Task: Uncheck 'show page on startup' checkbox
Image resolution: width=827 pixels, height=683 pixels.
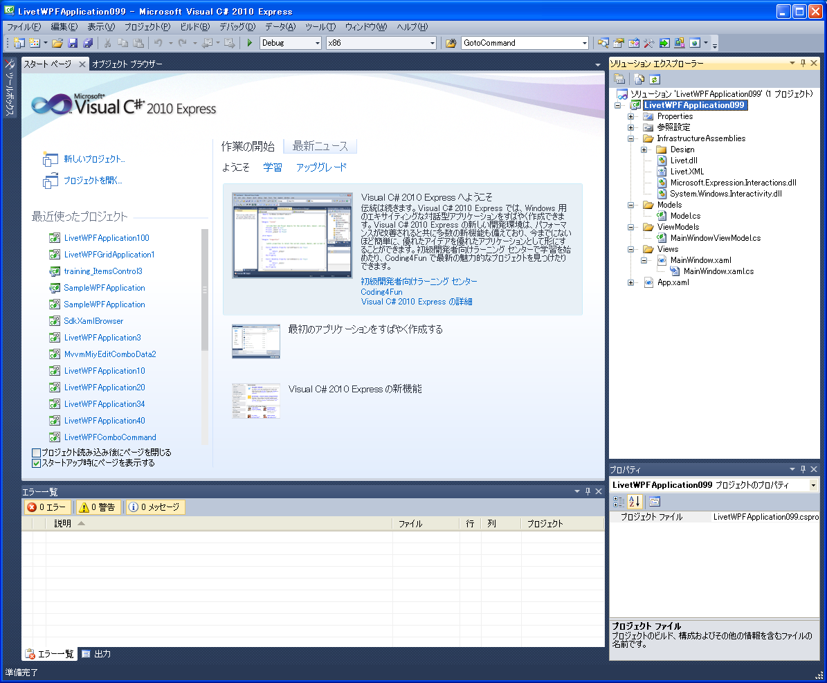Action: coord(37,463)
